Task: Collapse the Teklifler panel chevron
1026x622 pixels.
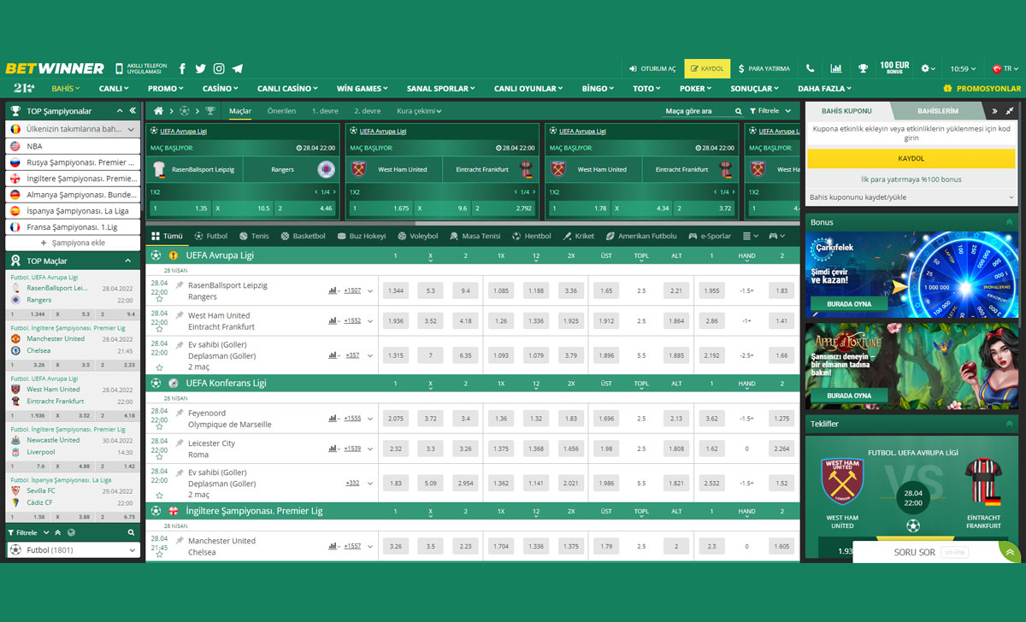Action: point(1009,424)
